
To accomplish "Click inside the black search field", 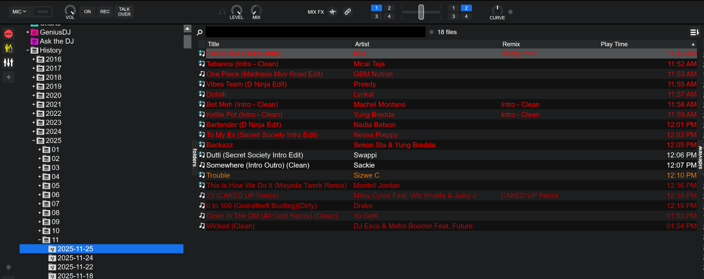I will tap(315, 32).
